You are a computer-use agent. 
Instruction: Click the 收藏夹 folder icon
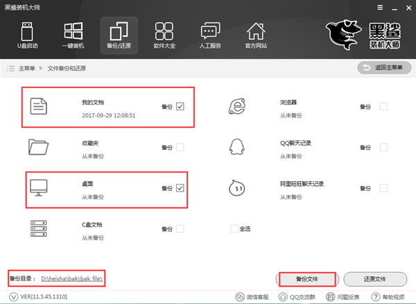[38, 147]
